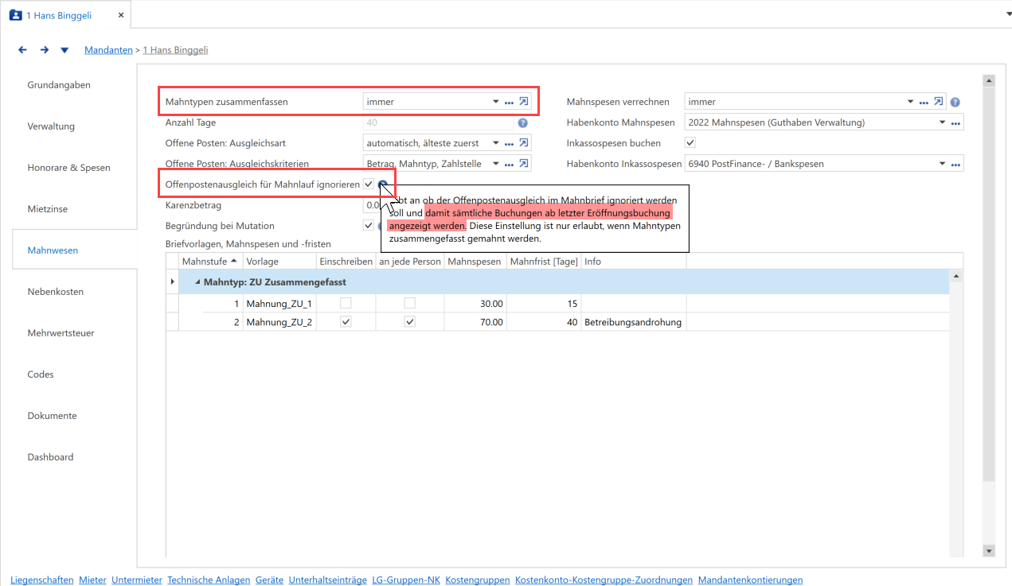Open the navigation history triangle menu
The width and height of the screenshot is (1012, 586).
tap(64, 50)
